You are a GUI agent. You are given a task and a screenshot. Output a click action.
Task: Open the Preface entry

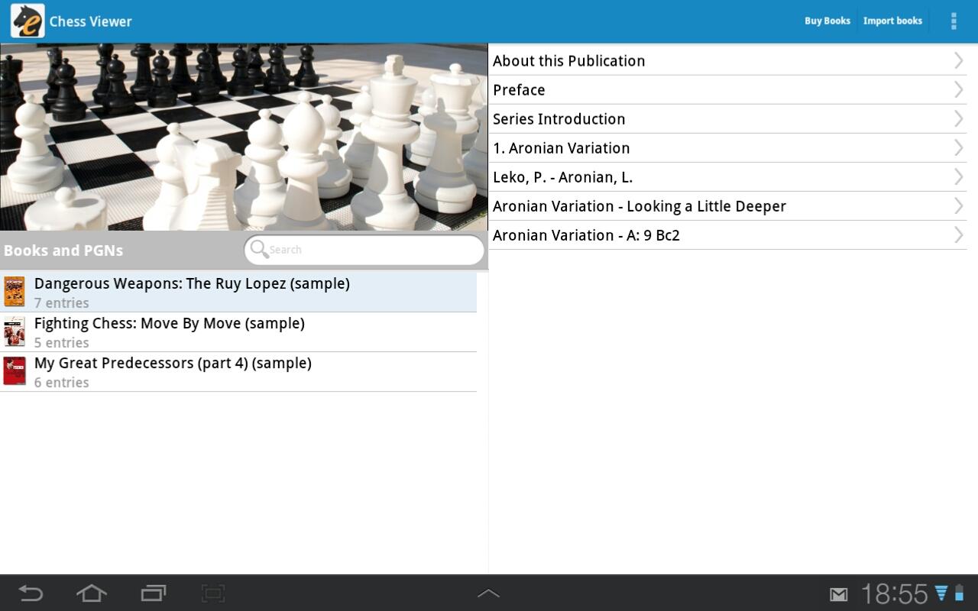pyautogui.click(x=727, y=89)
